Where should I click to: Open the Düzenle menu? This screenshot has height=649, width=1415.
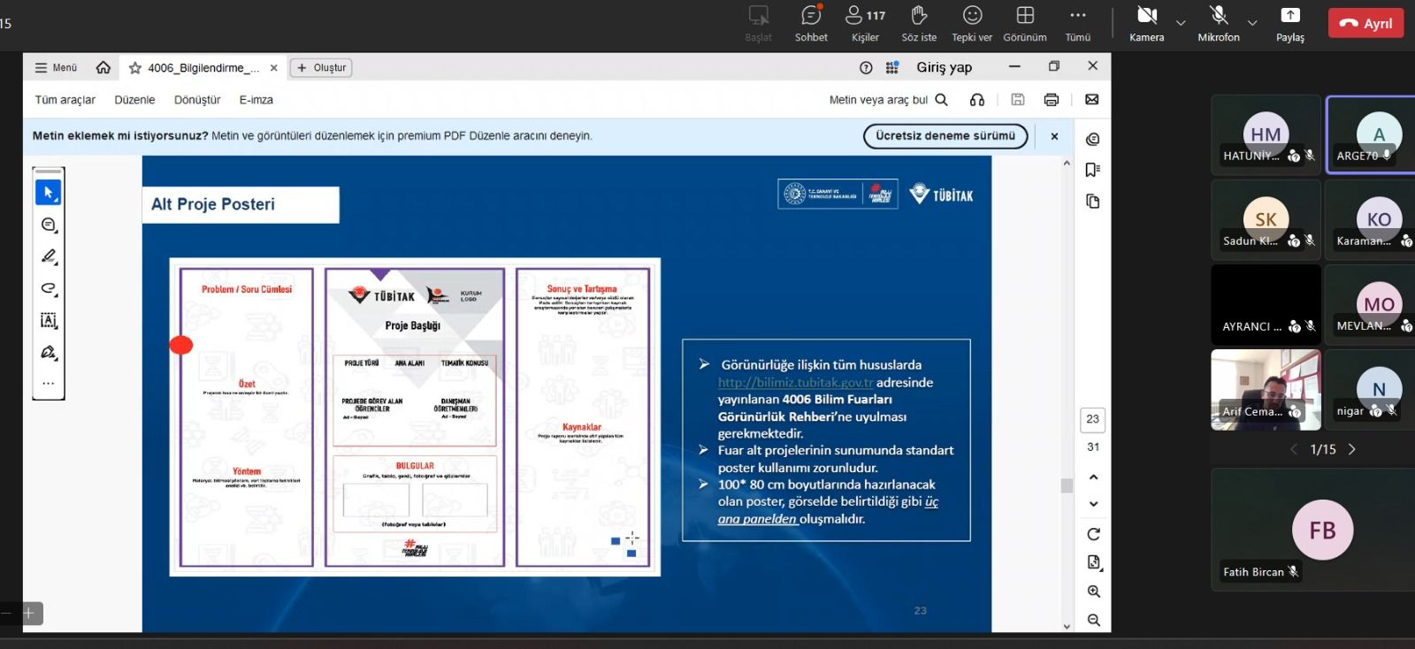pos(134,100)
